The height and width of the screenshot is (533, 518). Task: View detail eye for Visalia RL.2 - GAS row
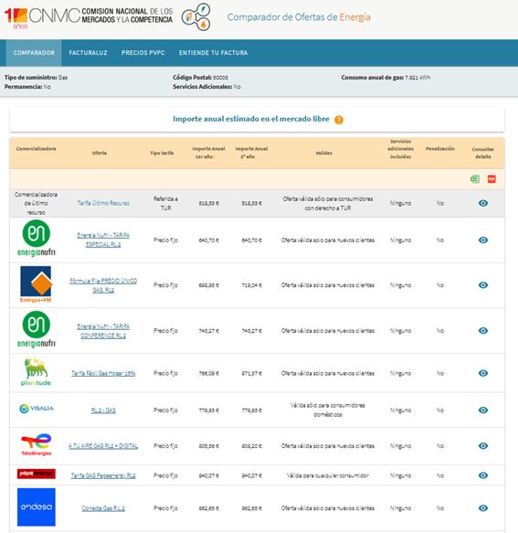click(483, 410)
